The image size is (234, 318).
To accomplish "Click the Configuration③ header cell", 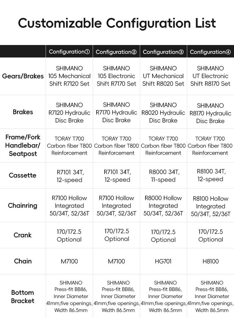I will (164, 52).
